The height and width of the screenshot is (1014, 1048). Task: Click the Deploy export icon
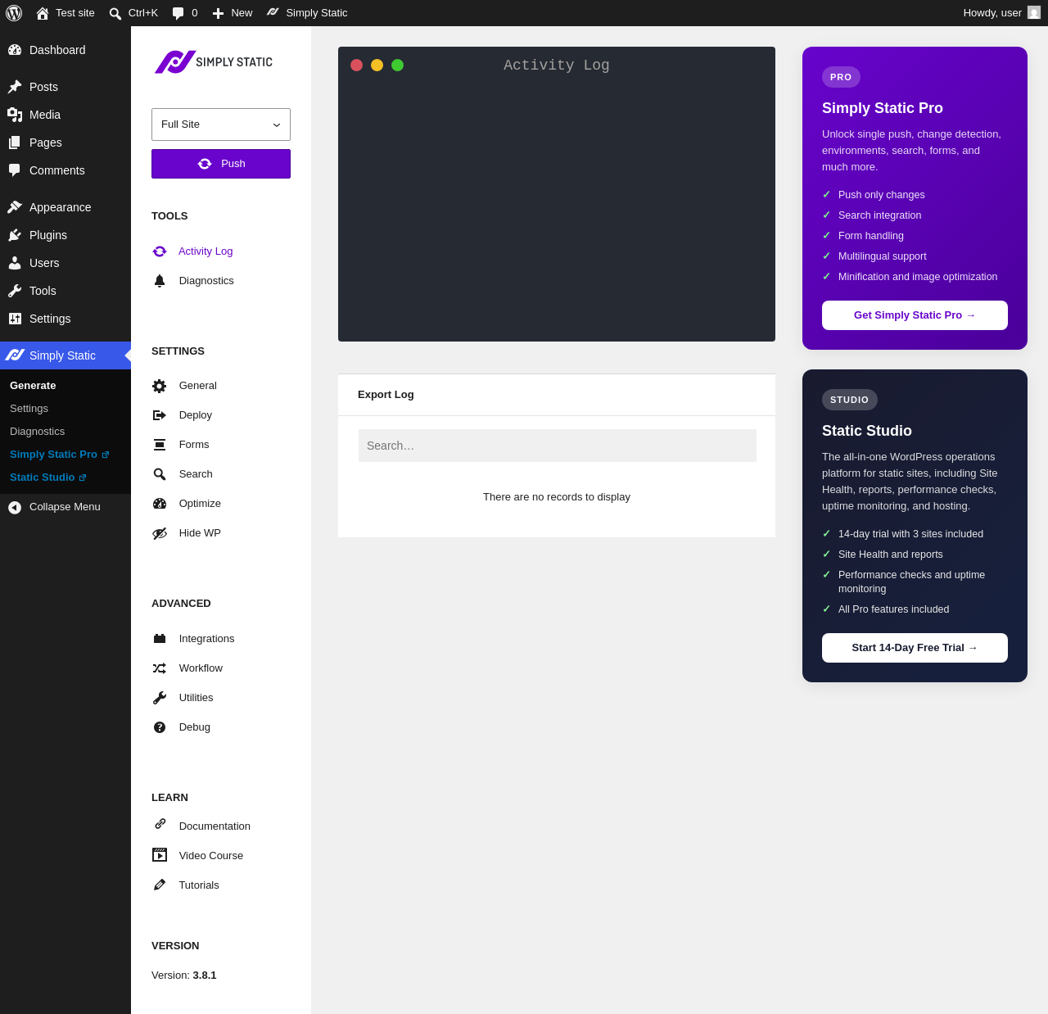point(160,415)
